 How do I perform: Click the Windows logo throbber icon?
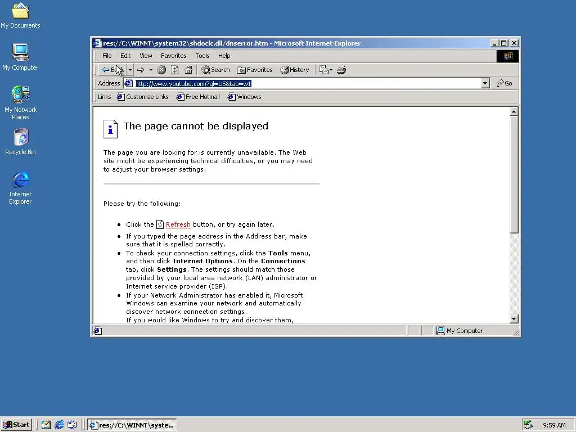(x=508, y=56)
